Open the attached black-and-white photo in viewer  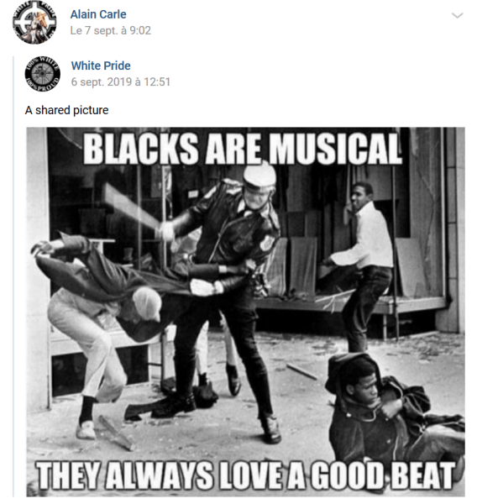pyautogui.click(x=245, y=312)
